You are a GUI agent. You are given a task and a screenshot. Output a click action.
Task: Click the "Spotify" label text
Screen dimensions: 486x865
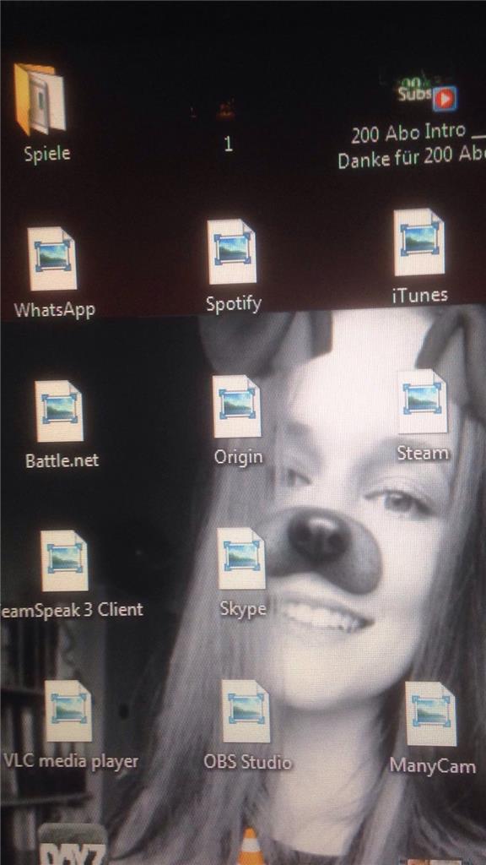(x=234, y=303)
